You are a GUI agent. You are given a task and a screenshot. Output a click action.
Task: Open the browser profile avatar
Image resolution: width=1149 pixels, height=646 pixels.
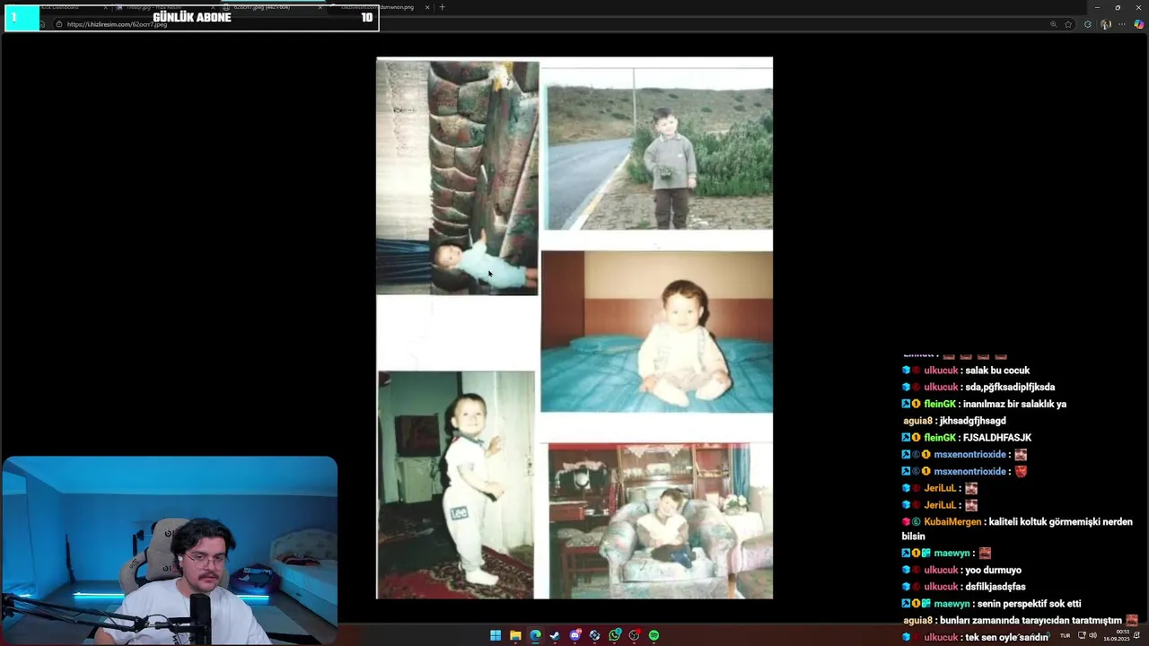coord(1106,24)
